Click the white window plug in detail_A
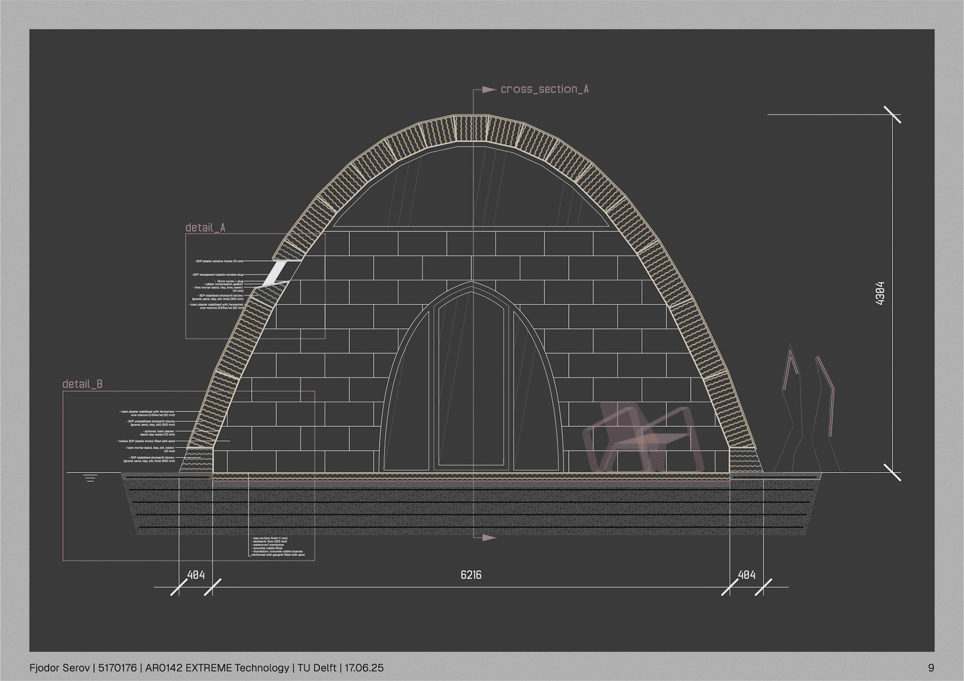Image resolution: width=964 pixels, height=681 pixels. tap(275, 273)
